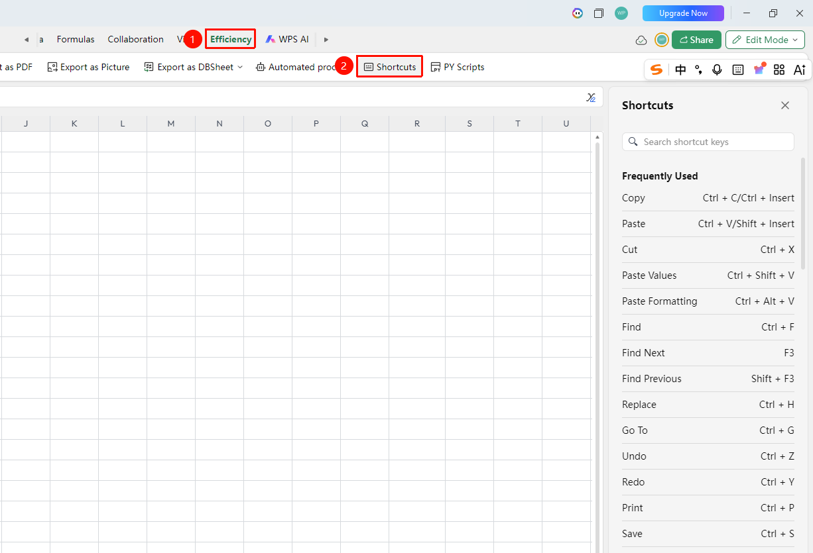This screenshot has height=553, width=813.
Task: Open the WPS AI tab
Action: [287, 39]
